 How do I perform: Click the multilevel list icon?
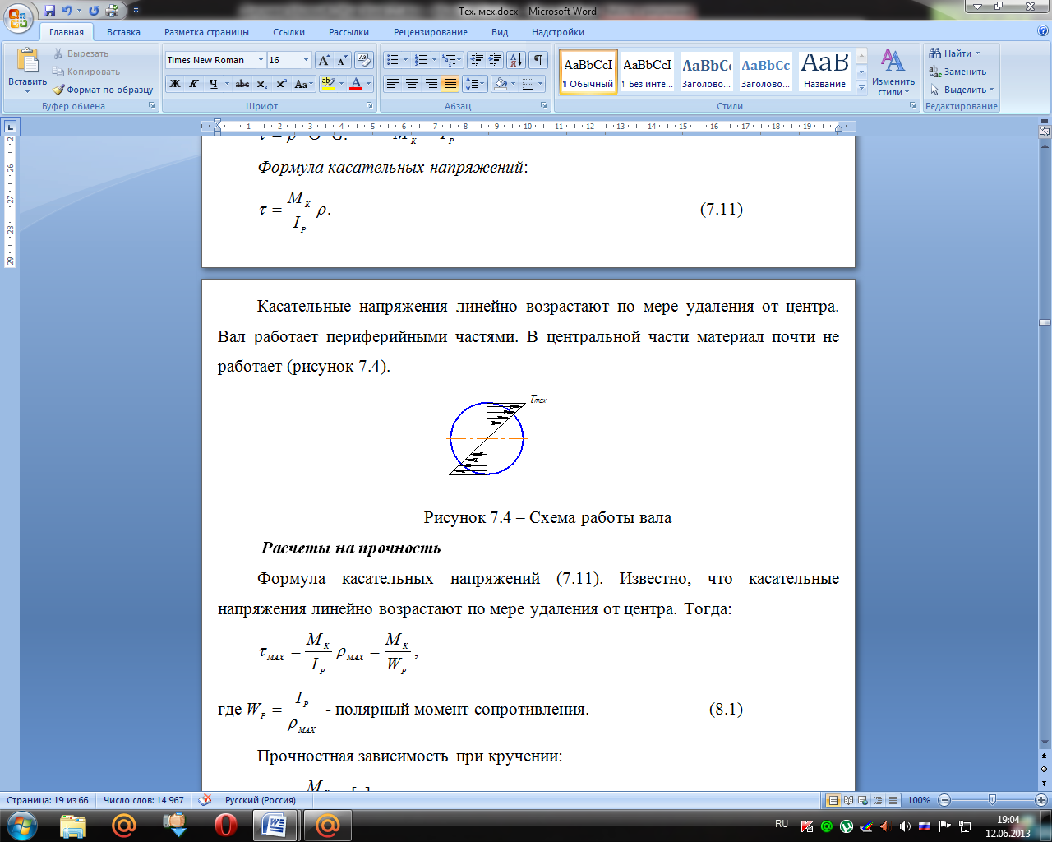coord(449,60)
